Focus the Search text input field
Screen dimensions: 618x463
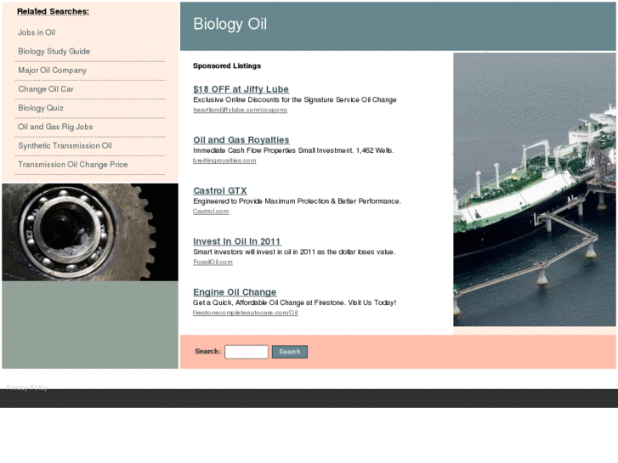[x=247, y=352]
